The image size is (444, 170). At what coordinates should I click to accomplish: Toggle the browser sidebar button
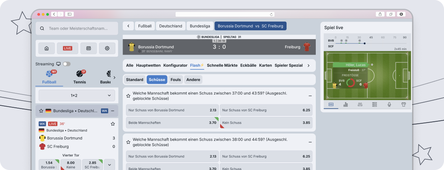click(x=69, y=14)
